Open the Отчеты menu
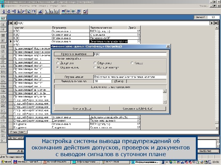221x165 pixels. tap(43, 6)
